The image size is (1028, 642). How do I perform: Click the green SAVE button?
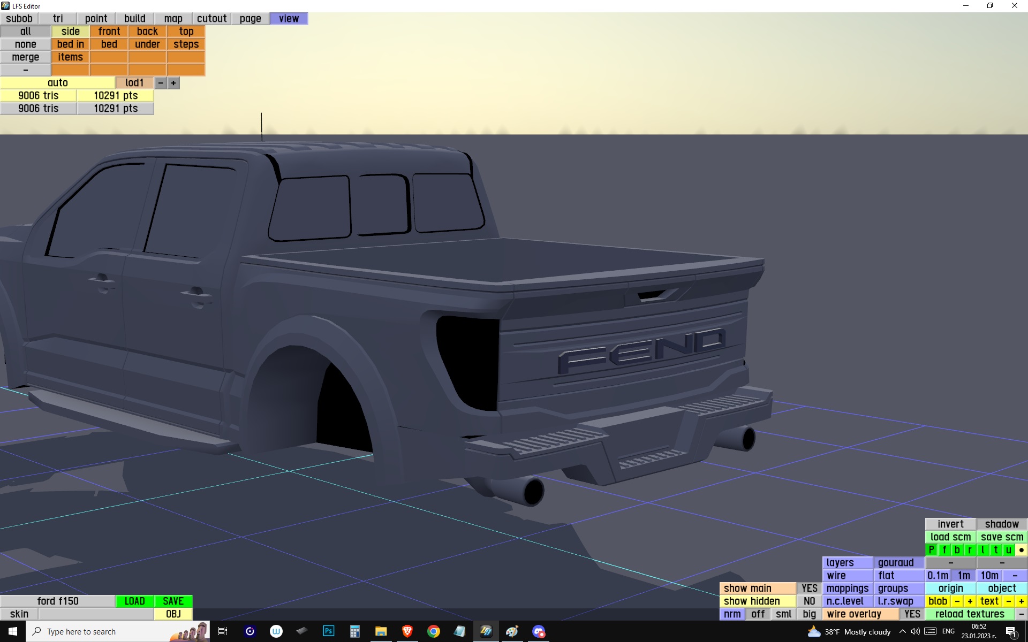[x=173, y=601]
